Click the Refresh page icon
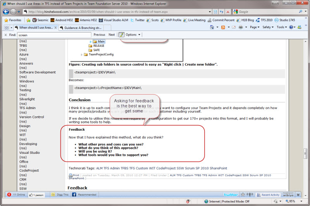Image resolution: width=310 pixels, height=206 pixels. tap(222, 12)
